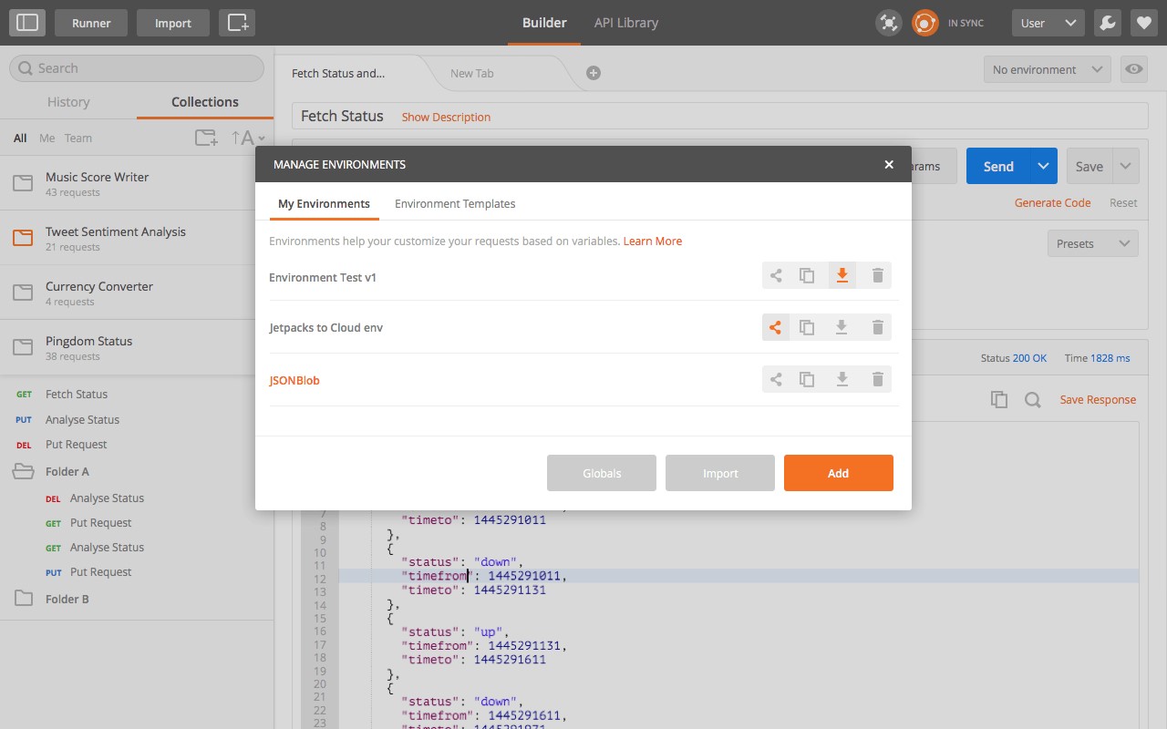Screen dimensions: 1167x729
Task: Click the wrench settings icon
Action: pyautogui.click(x=1108, y=23)
